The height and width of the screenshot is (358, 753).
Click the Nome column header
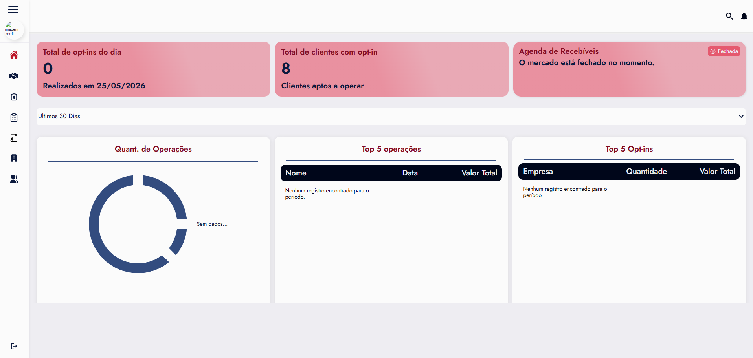pyautogui.click(x=296, y=173)
